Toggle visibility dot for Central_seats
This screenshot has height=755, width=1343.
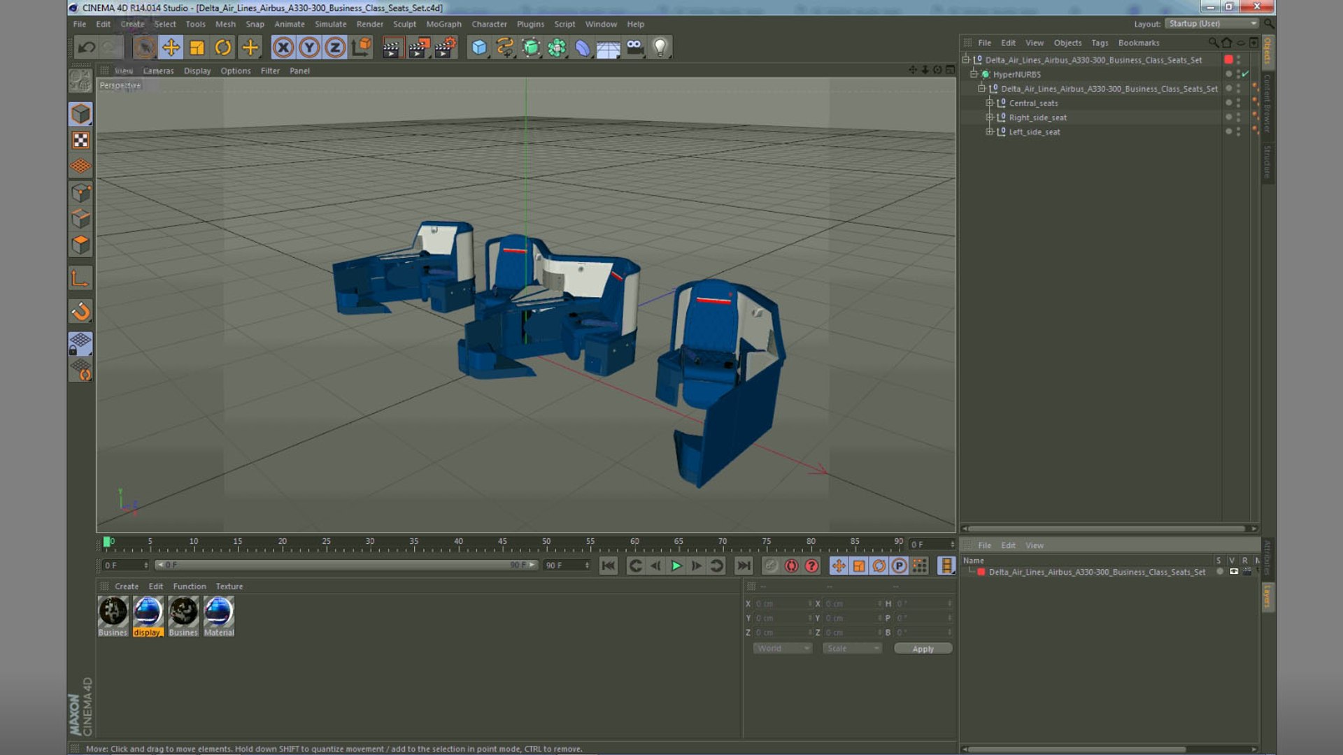coord(1228,103)
